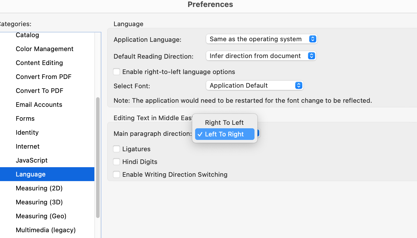Select Left To Right menu option

tap(224, 134)
